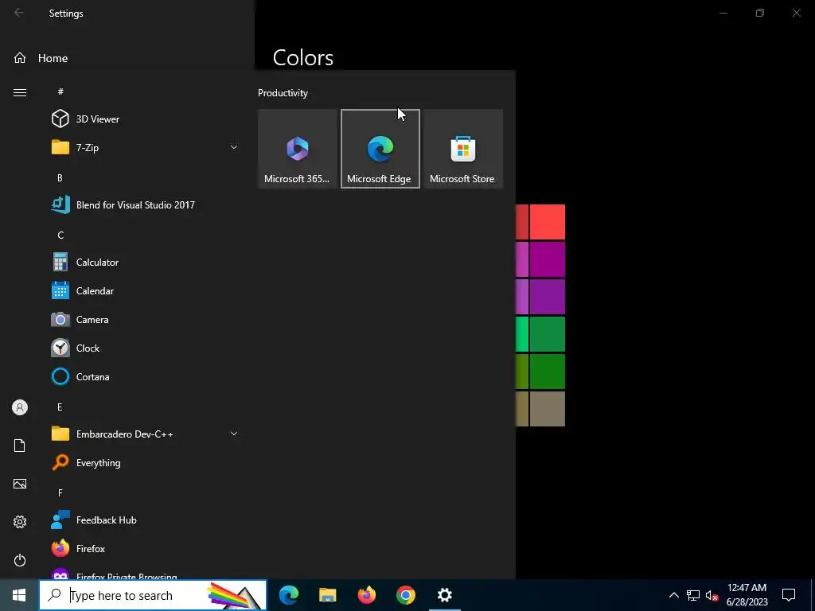815x611 pixels.
Task: Open Feedback Hub
Action: [146, 520]
